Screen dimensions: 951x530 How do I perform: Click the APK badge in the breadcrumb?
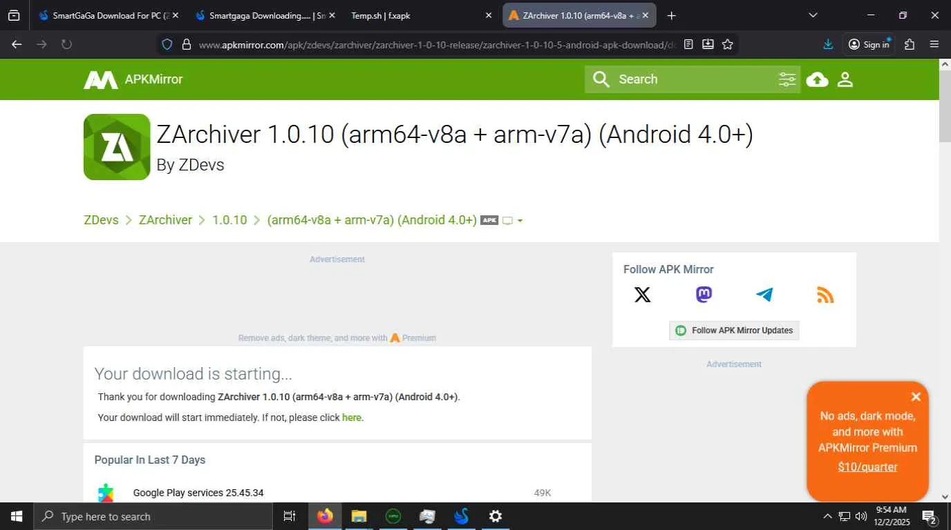[x=489, y=220]
